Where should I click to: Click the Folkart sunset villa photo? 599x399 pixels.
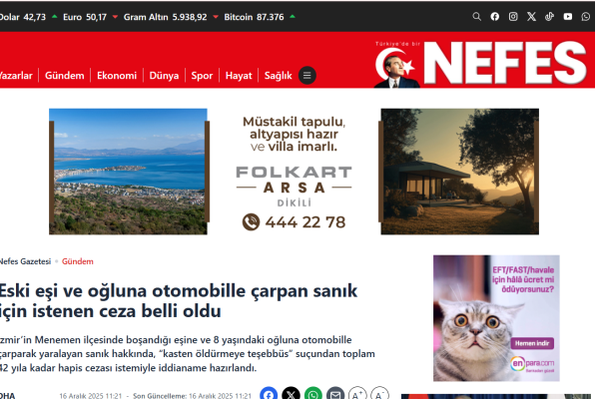pyautogui.click(x=460, y=172)
